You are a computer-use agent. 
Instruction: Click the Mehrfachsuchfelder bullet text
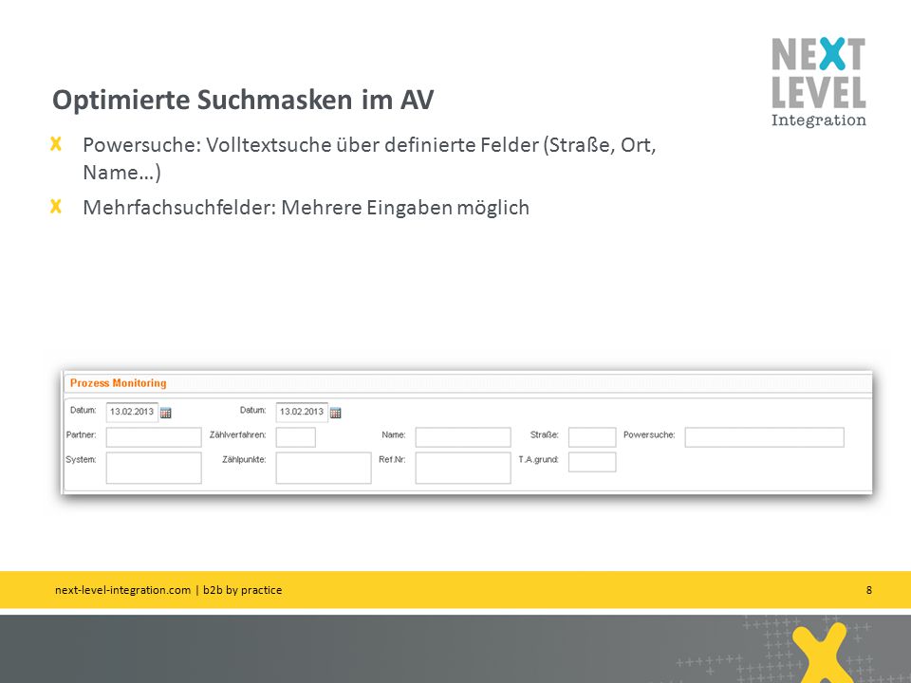[x=307, y=208]
